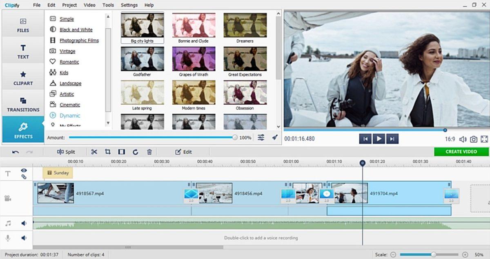Viewport: 490px width, 259px height.
Task: Open the effect settings sliders icon
Action: click(260, 138)
